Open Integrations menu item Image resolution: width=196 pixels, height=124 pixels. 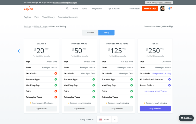97,8
